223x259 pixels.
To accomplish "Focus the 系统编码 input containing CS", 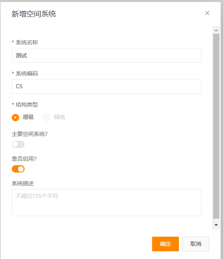I will point(107,86).
